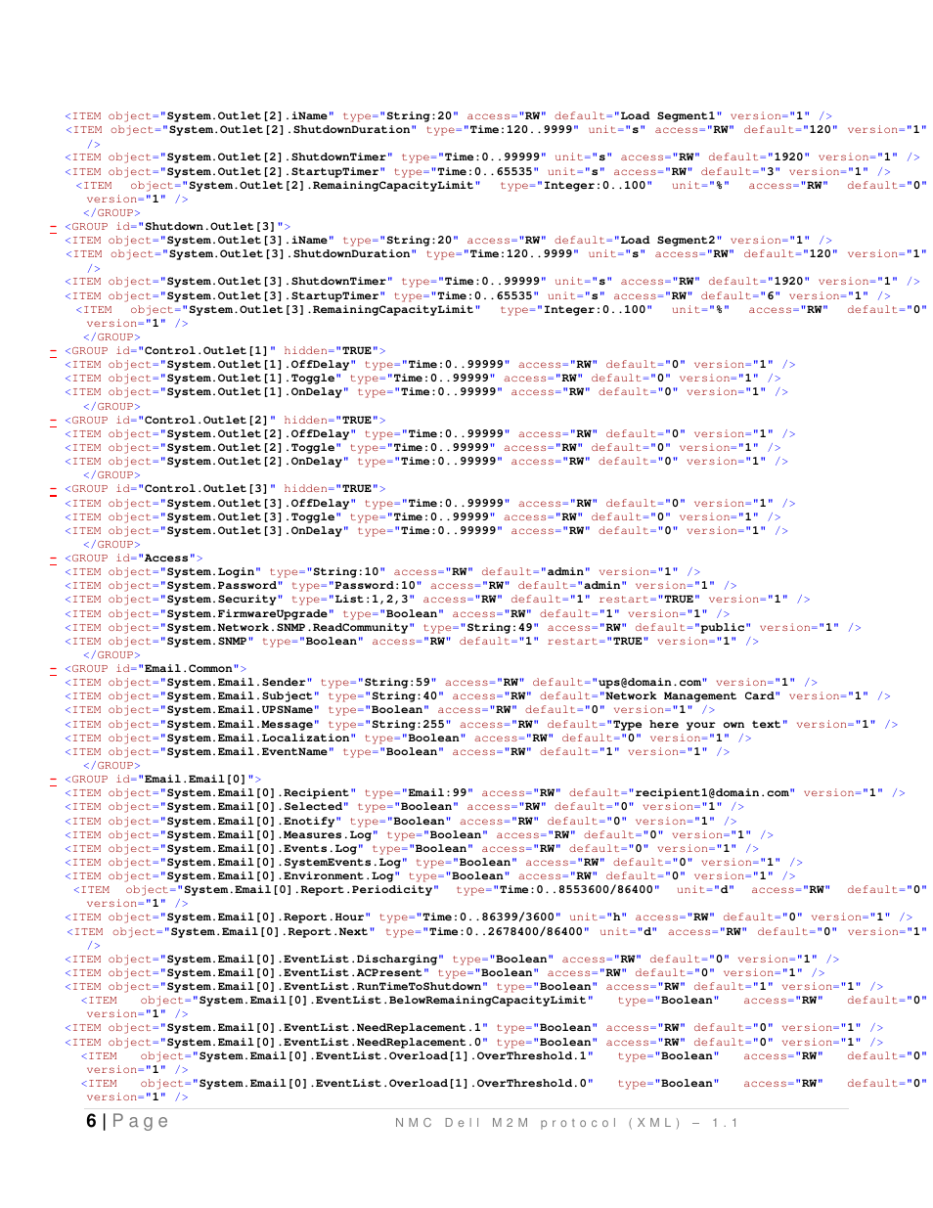Collapse the Shutdown.Outlet[3] group
The height and width of the screenshot is (1208, 933).
[x=53, y=227]
